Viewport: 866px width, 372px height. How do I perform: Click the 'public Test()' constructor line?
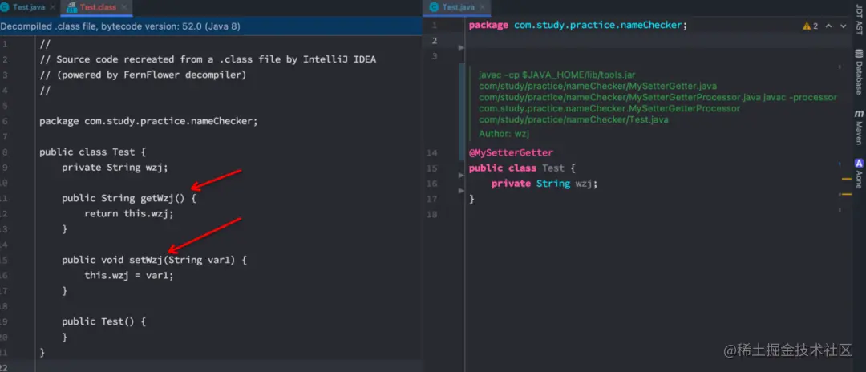[x=103, y=321]
